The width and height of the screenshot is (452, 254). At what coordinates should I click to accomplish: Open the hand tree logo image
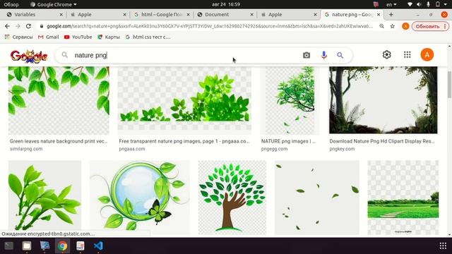232,198
